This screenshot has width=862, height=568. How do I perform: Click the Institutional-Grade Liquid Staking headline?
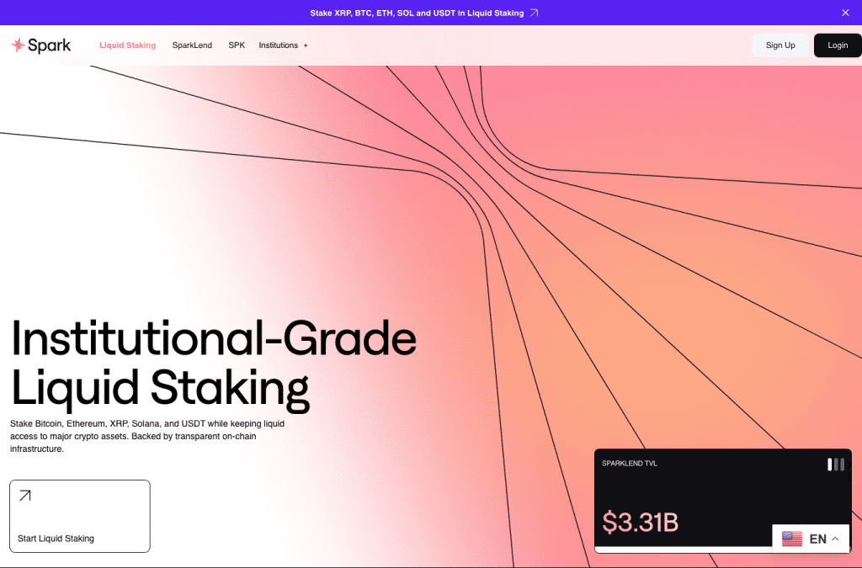[213, 364]
